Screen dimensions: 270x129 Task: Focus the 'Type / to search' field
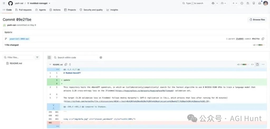(195, 3)
